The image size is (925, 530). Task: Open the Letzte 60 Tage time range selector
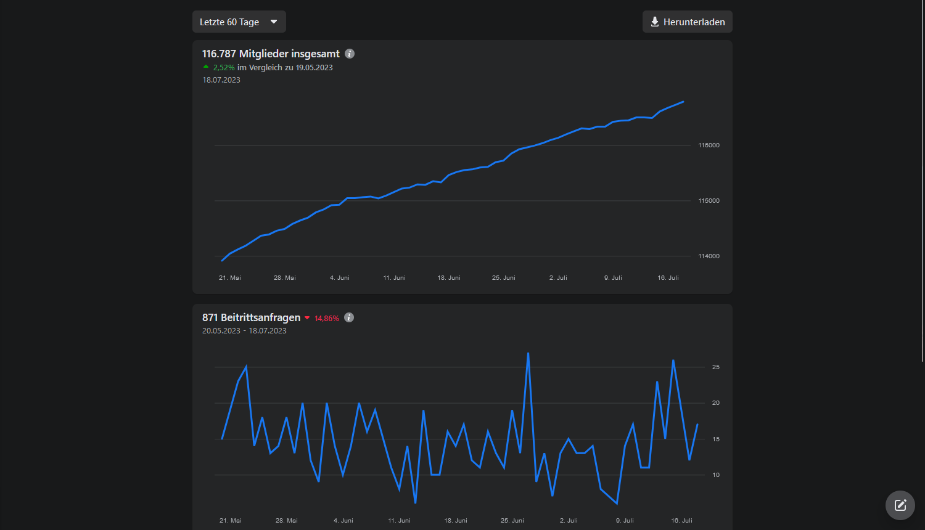click(x=239, y=22)
